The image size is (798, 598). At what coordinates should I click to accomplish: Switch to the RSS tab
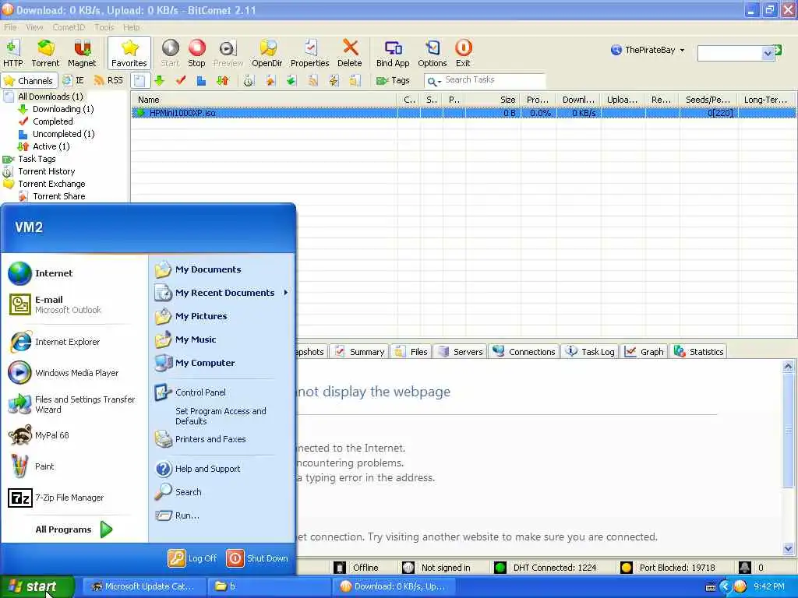tap(108, 80)
